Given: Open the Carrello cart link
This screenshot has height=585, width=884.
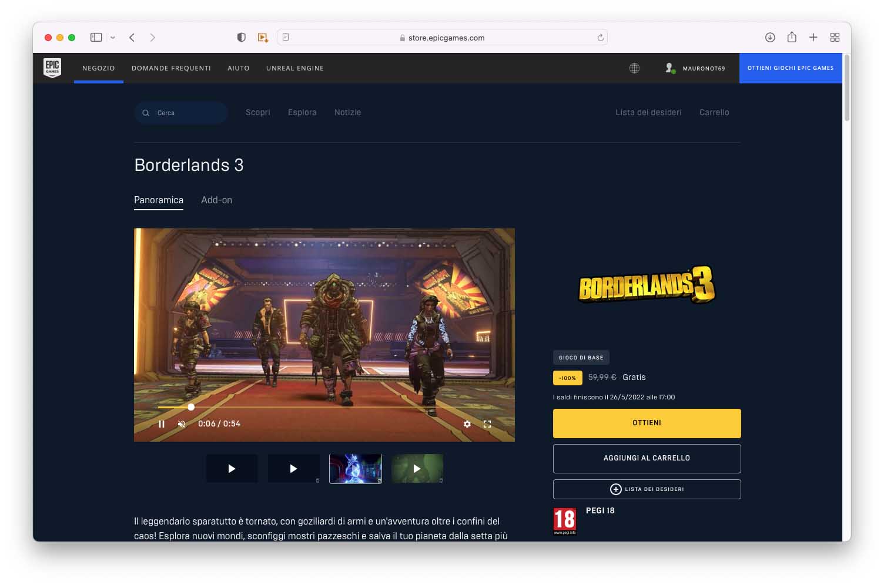Looking at the screenshot, I should [714, 112].
